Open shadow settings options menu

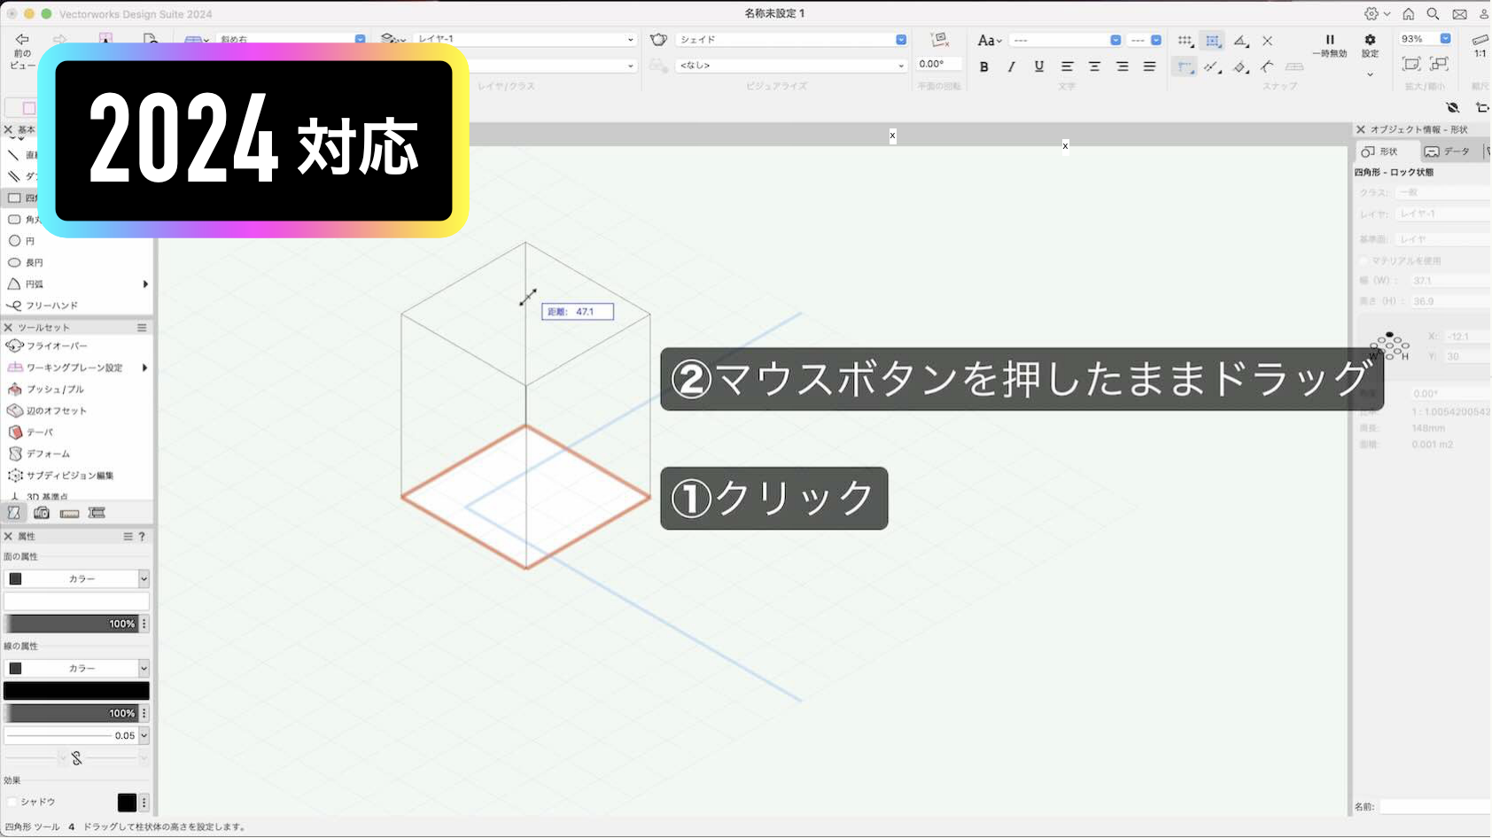144,803
